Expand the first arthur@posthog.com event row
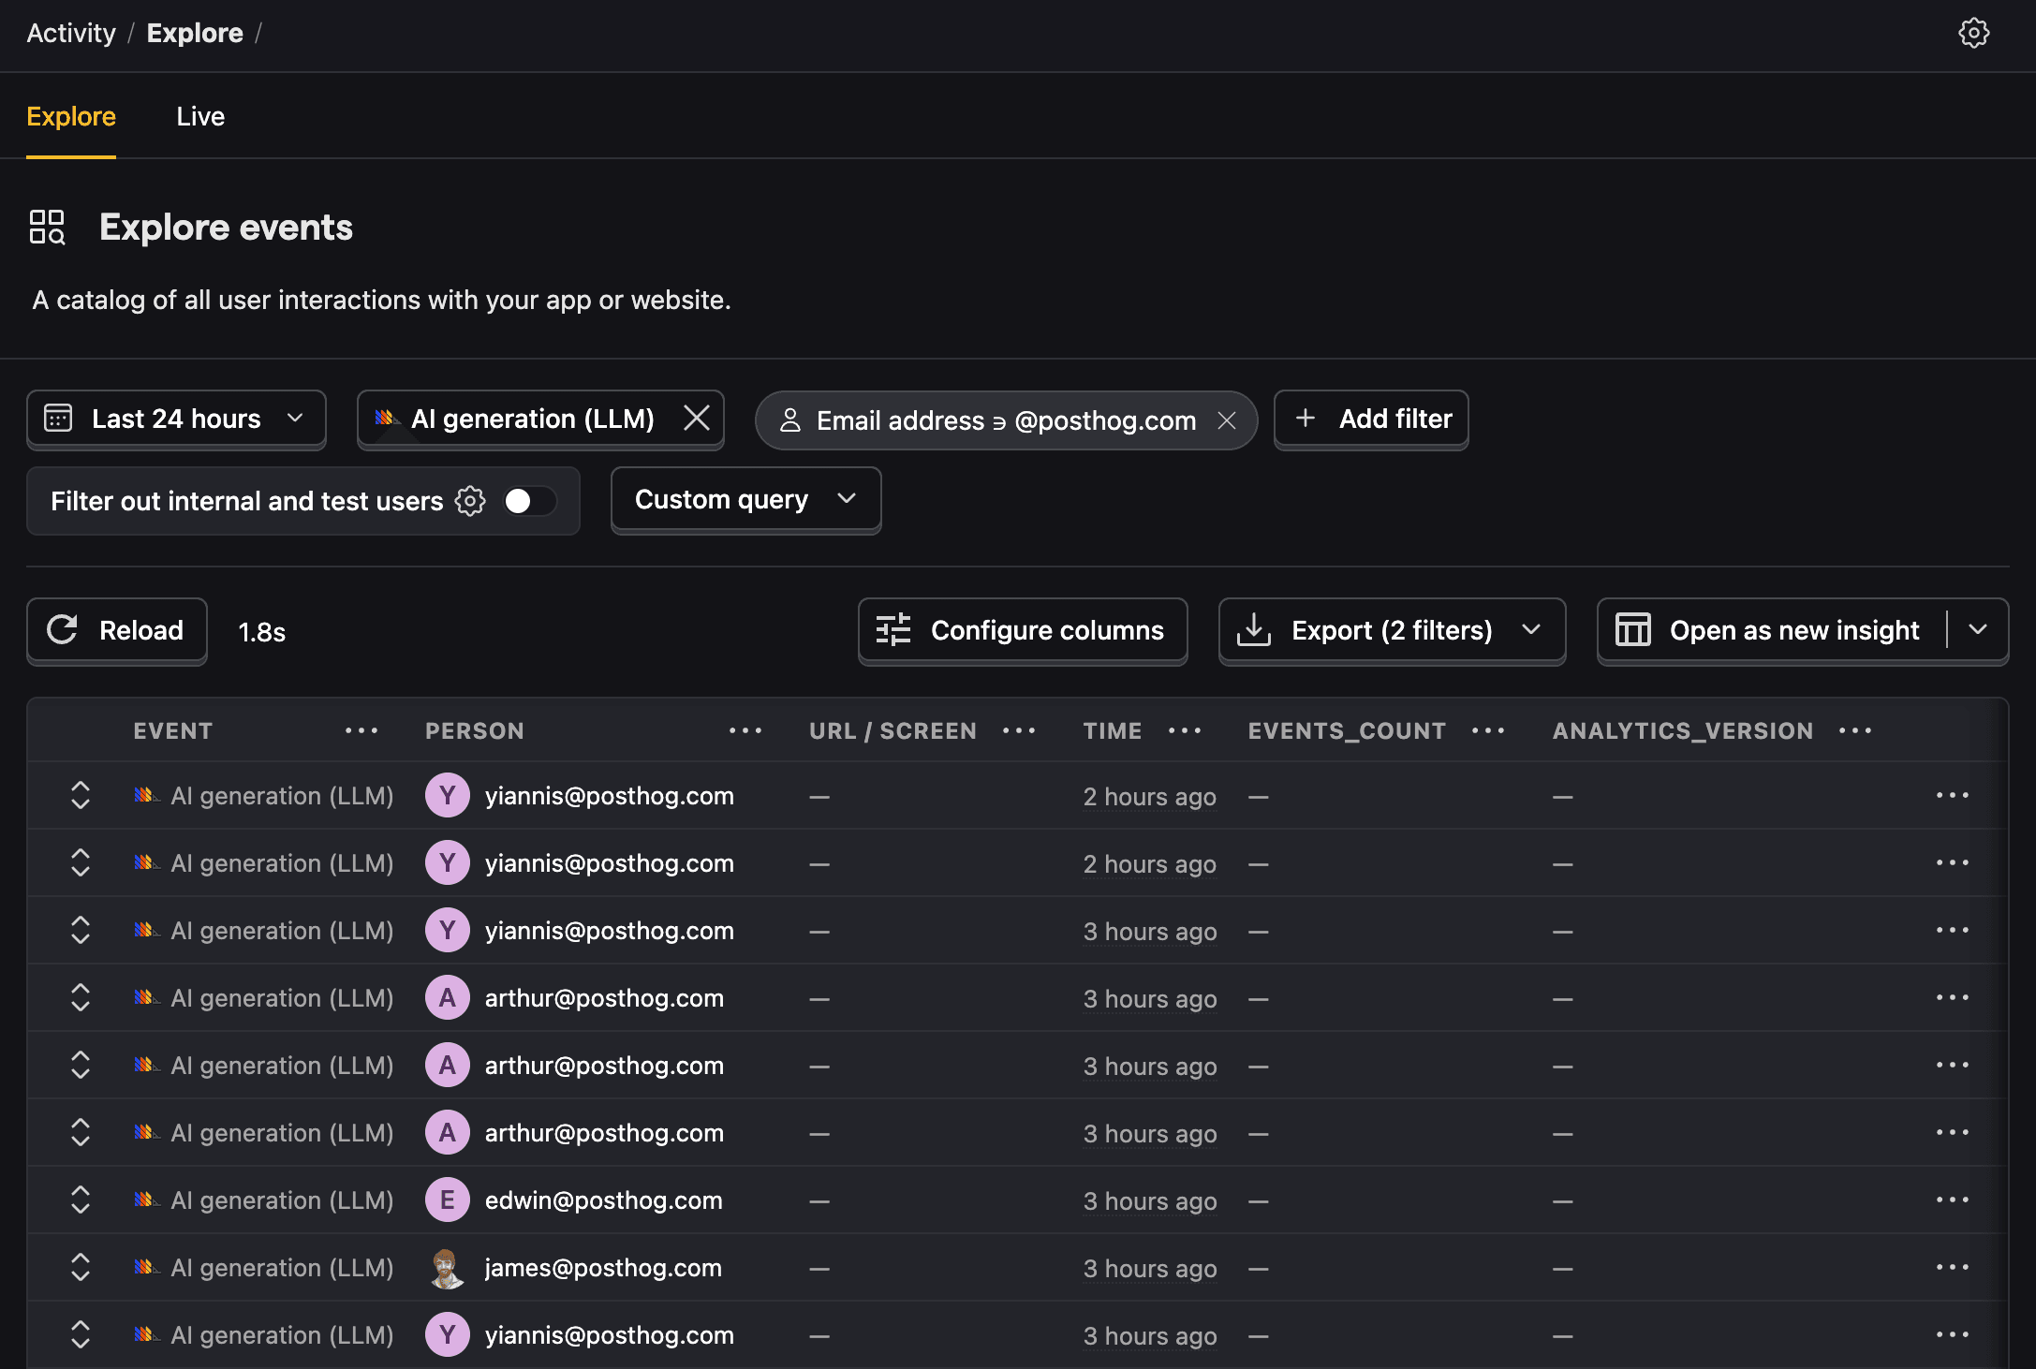This screenshot has height=1369, width=2036. [81, 997]
